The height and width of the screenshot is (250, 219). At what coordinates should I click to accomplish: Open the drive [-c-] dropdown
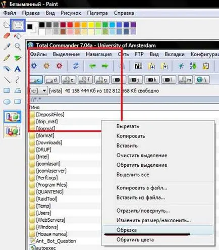[x=38, y=91]
